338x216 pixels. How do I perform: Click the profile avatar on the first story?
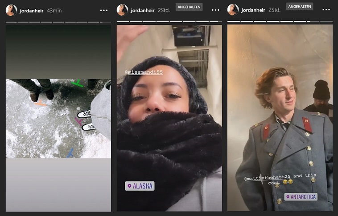[12, 10]
